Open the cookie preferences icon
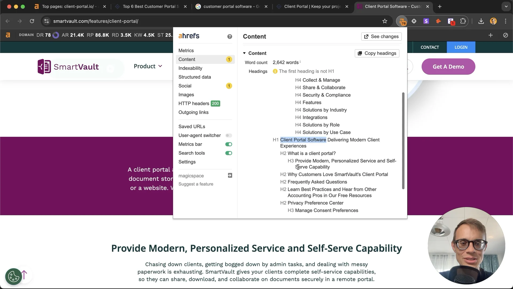Image resolution: width=513 pixels, height=289 pixels. (x=14, y=276)
